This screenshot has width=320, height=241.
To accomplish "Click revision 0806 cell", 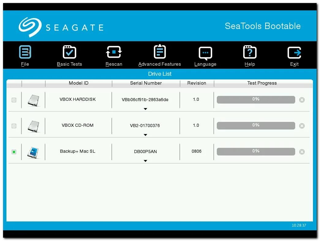I will (197, 152).
